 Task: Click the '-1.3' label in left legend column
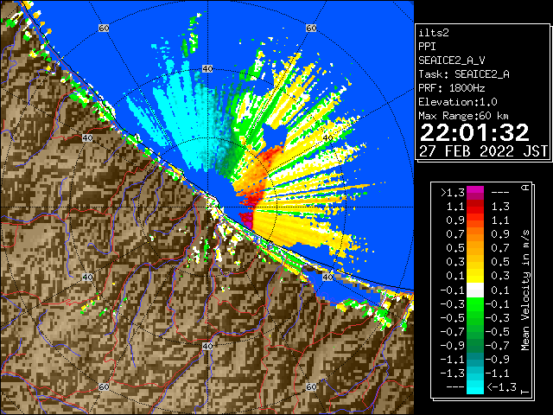click(453, 373)
